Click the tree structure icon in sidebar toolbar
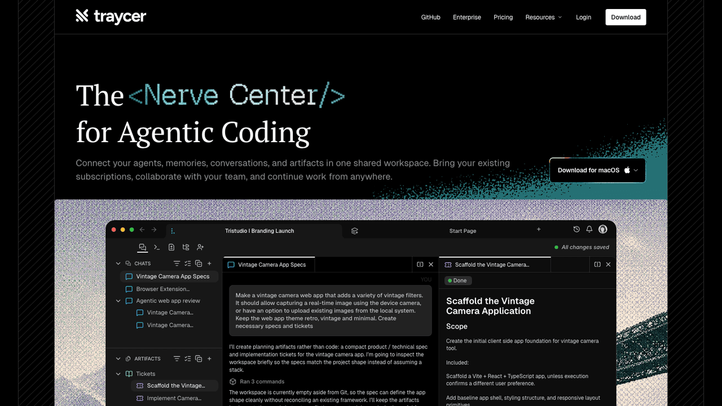 (186, 247)
